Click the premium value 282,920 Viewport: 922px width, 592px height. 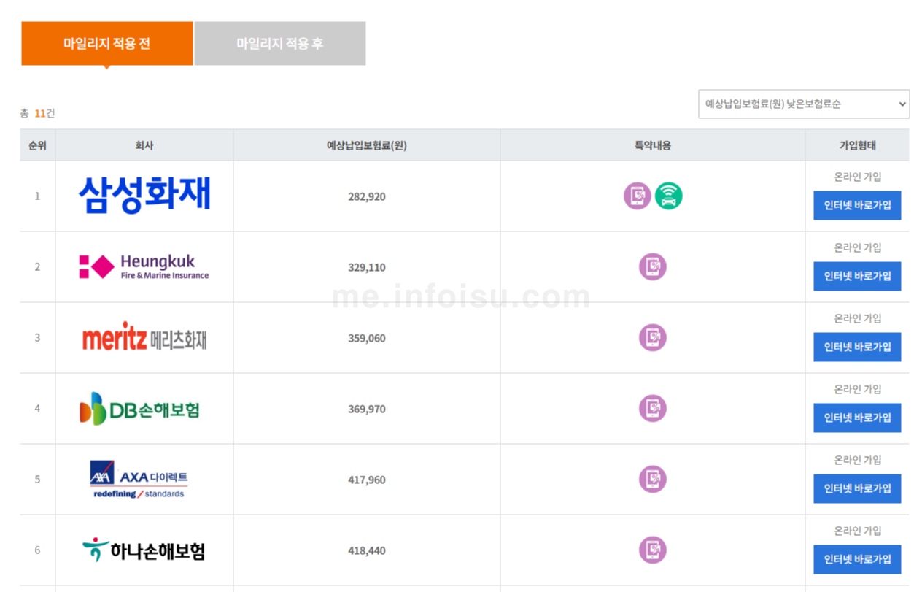[367, 197]
